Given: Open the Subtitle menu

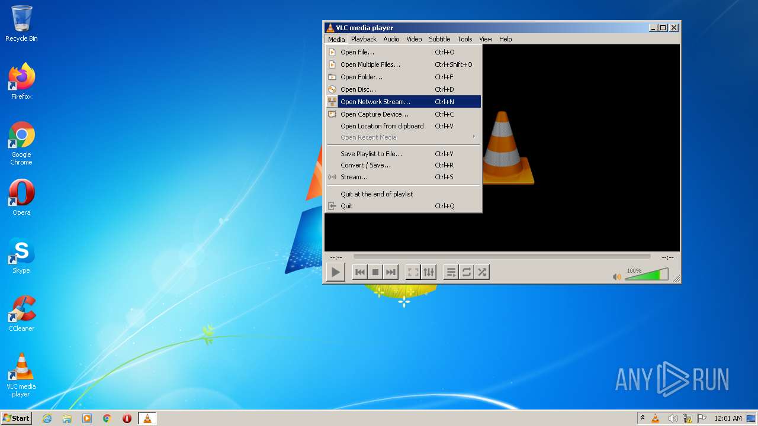Looking at the screenshot, I should coord(439,39).
